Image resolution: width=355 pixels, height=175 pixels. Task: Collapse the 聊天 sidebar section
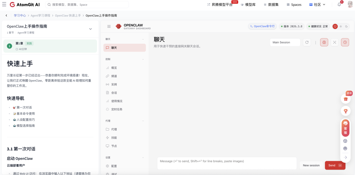143,39
